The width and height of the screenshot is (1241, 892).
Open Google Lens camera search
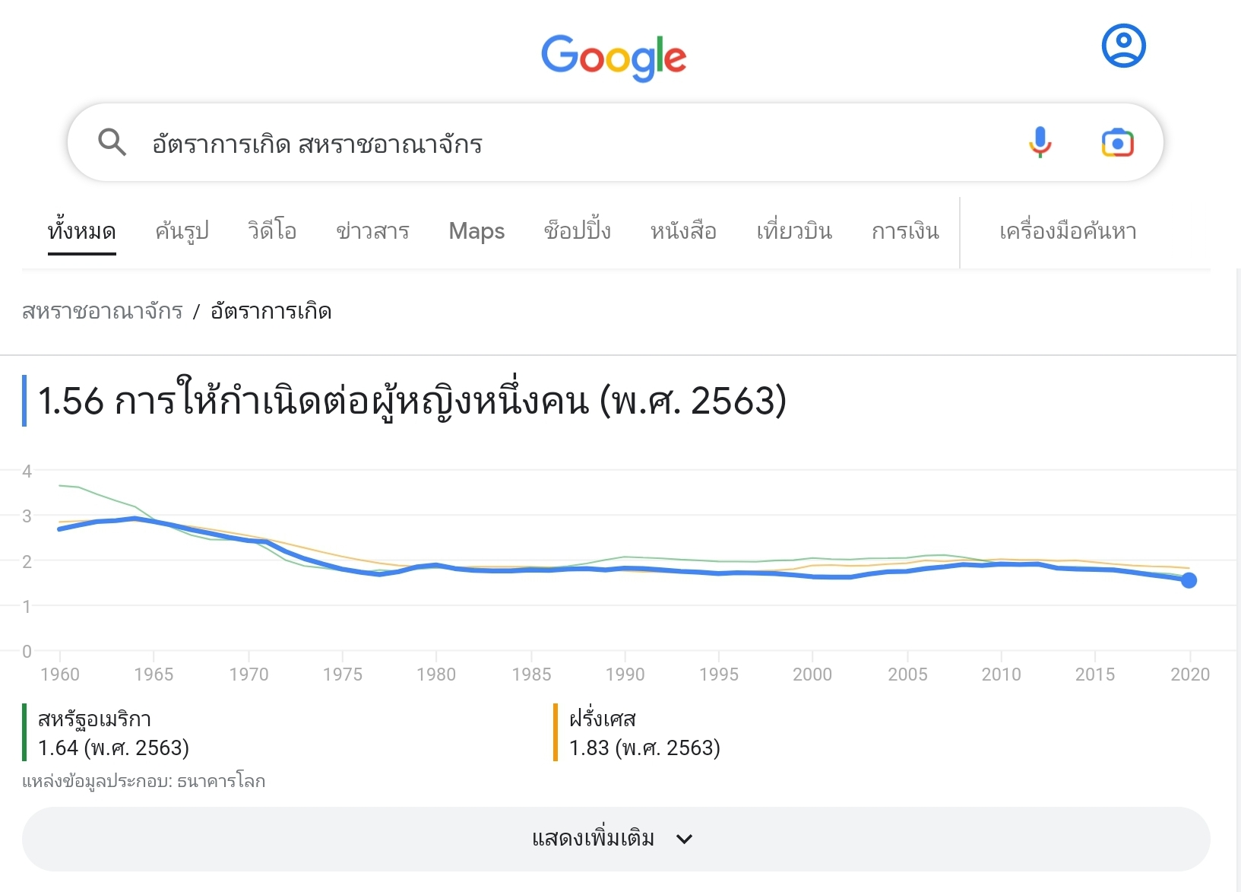(x=1117, y=142)
